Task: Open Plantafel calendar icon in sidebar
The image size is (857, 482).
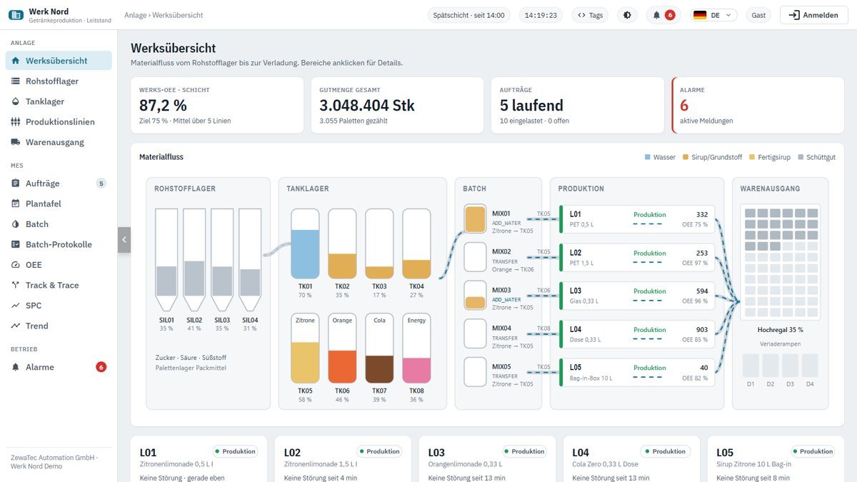Action: coord(16,204)
